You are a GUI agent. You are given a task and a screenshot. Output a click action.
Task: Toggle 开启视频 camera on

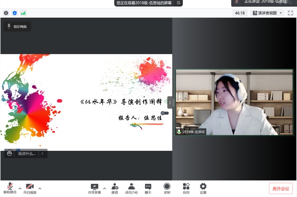click(30, 188)
